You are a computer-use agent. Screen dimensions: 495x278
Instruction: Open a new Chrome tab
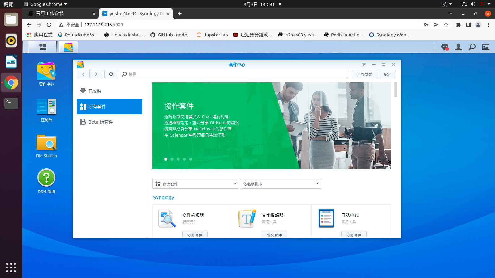click(180, 14)
